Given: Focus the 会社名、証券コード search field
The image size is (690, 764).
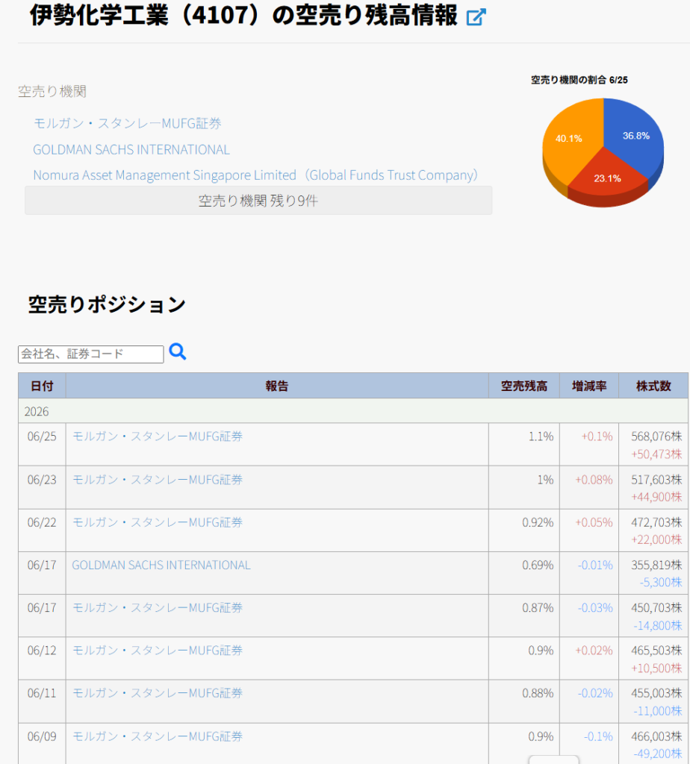Looking at the screenshot, I should tap(90, 354).
